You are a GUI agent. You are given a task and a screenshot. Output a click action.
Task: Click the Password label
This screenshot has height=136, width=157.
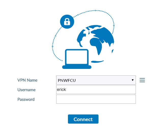tap(26, 100)
